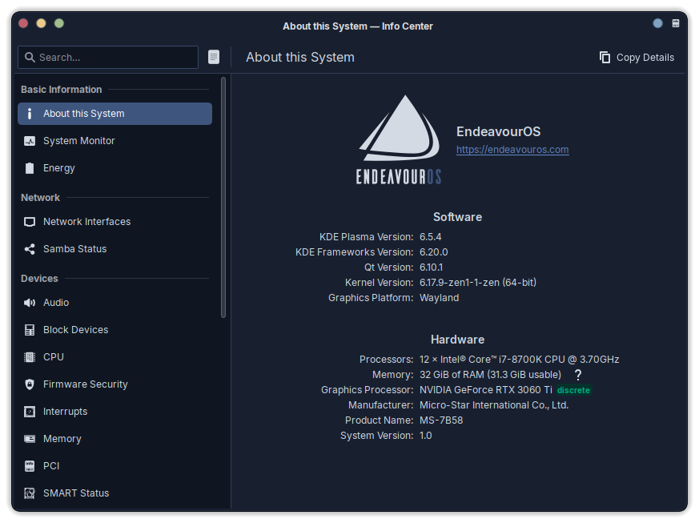
Task: Click the sidebar vertical scrollbar
Action: 223,196
